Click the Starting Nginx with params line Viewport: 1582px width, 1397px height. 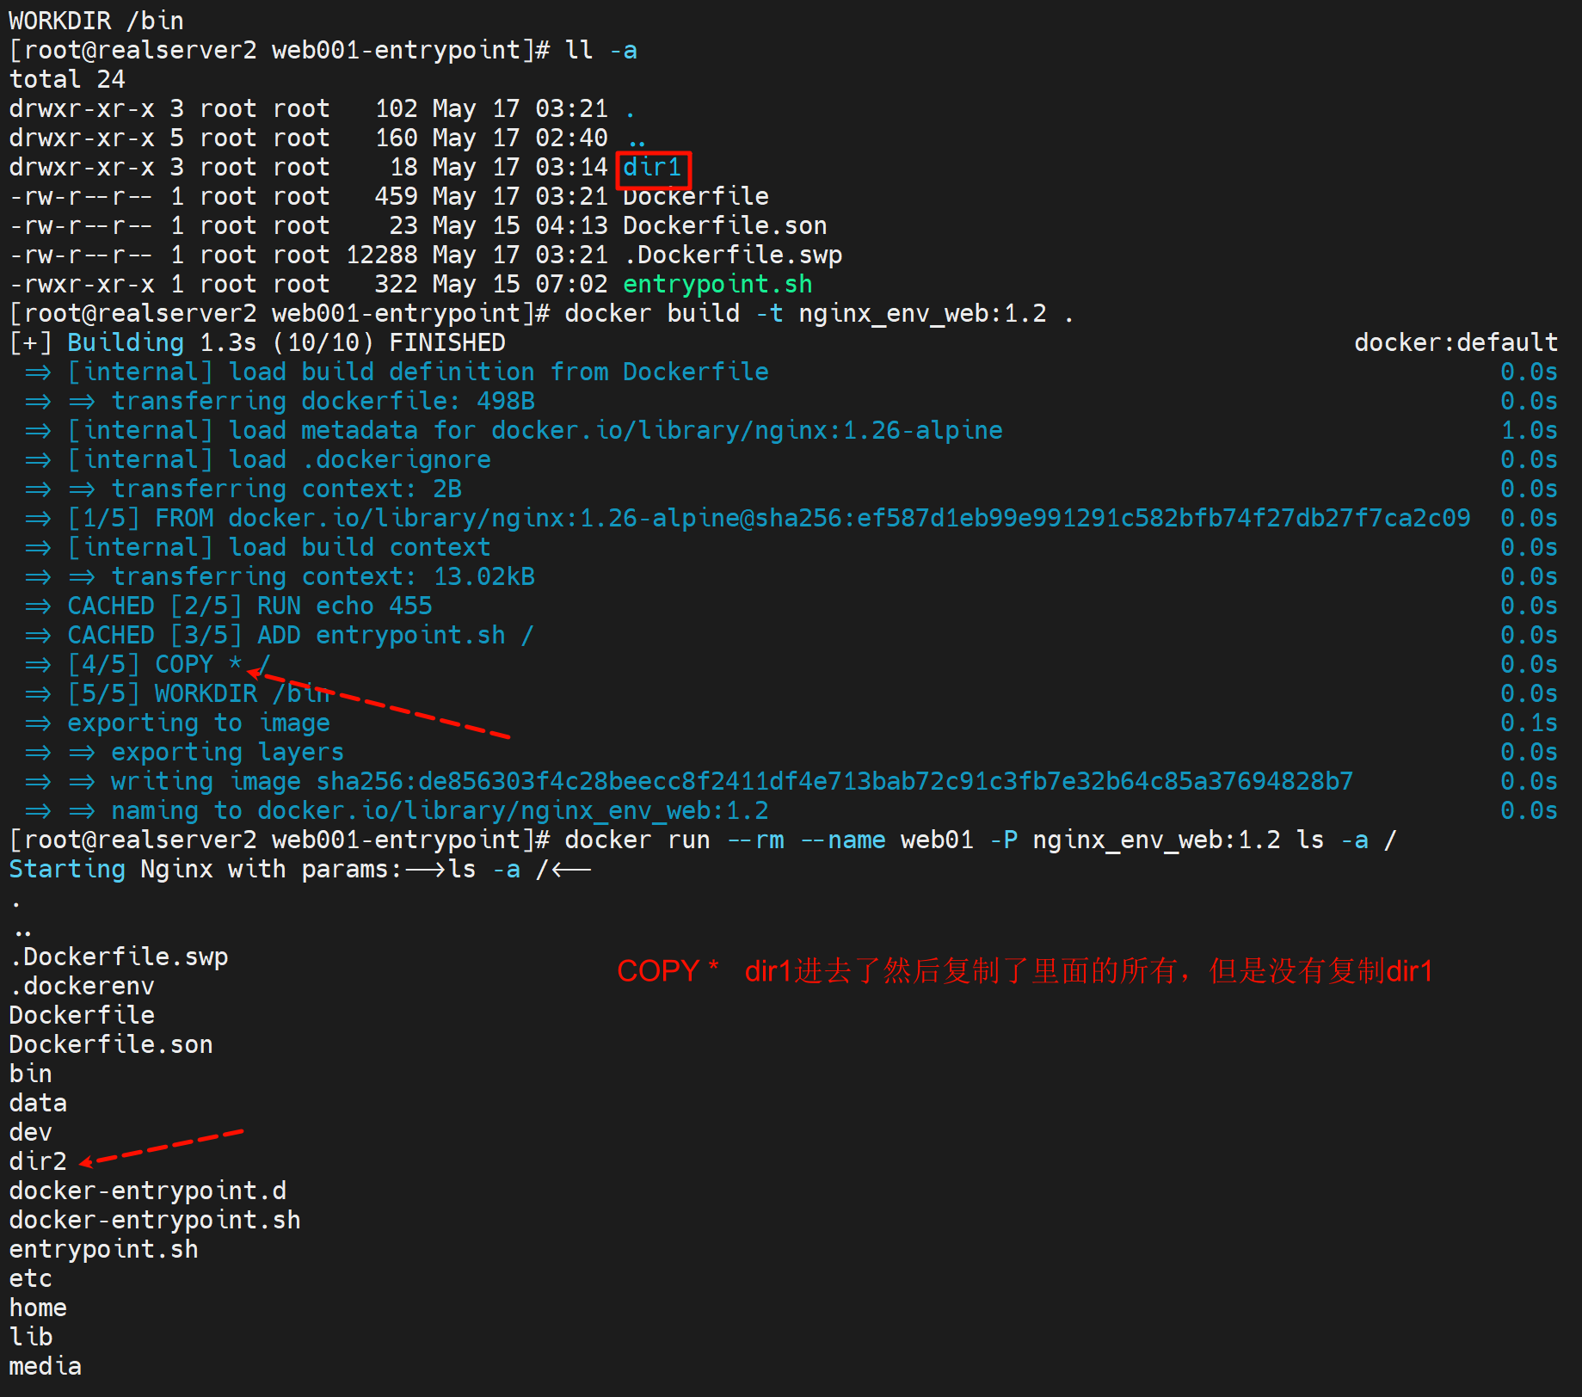pos(299,869)
